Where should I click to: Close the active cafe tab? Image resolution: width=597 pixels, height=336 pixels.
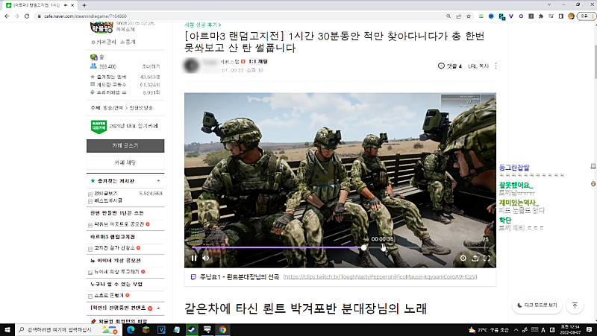72,5
